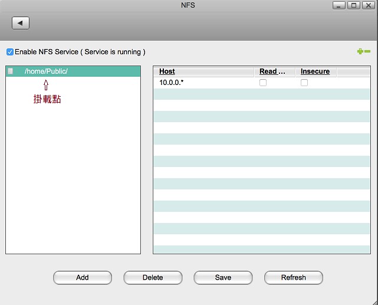Sort by the Host column header
This screenshot has height=305, width=378.
coord(167,71)
